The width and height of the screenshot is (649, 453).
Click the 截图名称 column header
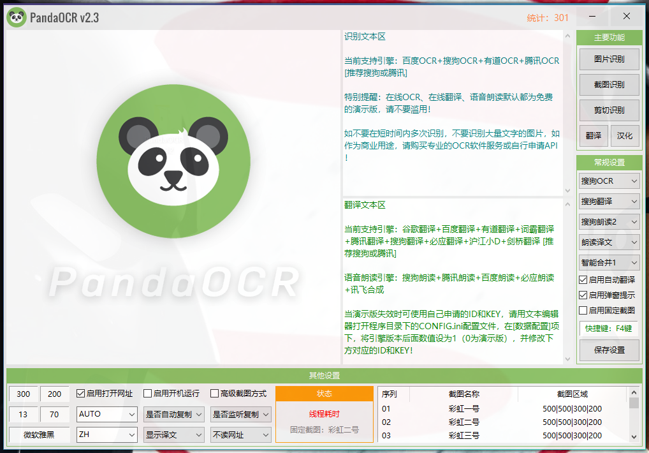463,394
